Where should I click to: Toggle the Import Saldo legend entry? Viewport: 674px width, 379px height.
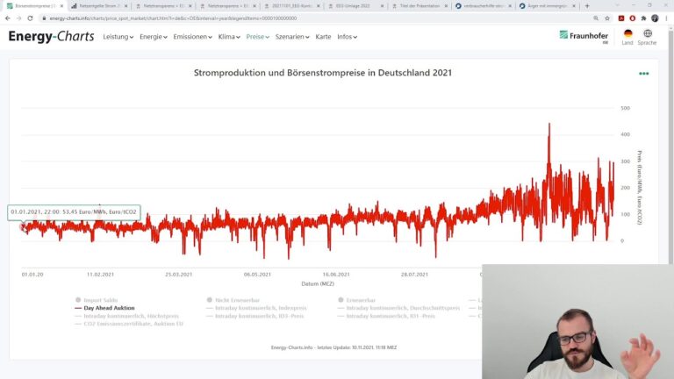tap(97, 300)
